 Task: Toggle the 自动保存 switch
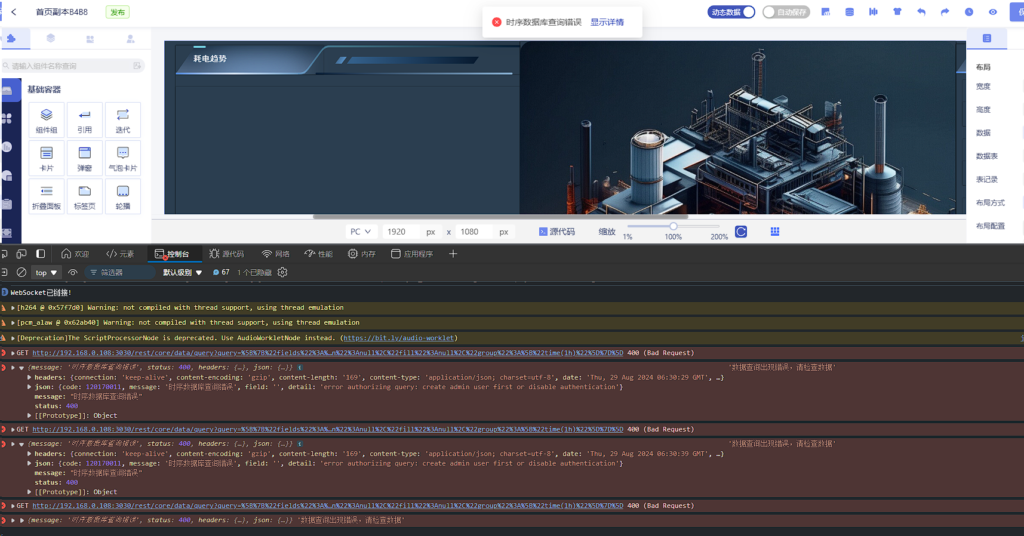coord(786,12)
